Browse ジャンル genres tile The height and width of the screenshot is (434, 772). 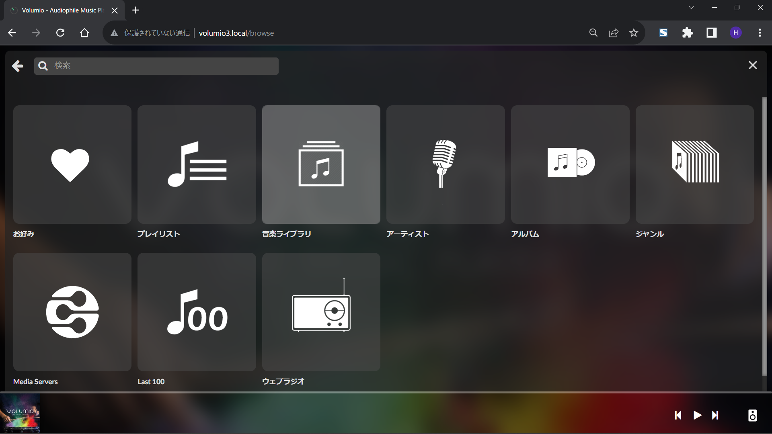click(x=694, y=164)
